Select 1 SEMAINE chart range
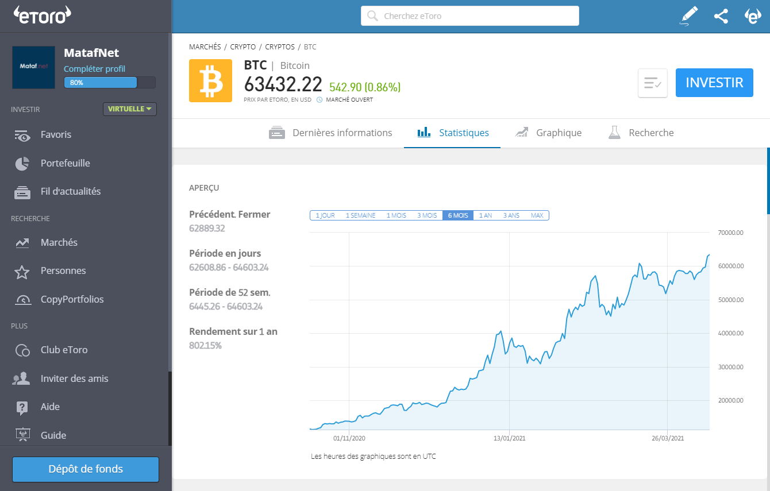The height and width of the screenshot is (491, 770). [360, 215]
